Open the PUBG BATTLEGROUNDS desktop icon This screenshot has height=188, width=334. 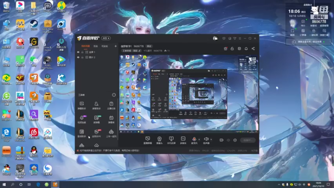point(47,63)
